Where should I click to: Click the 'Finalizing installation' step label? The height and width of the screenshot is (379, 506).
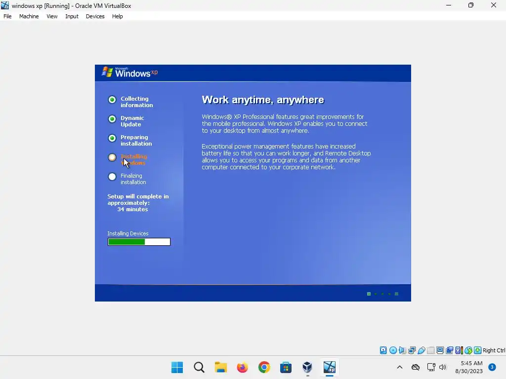point(133,179)
